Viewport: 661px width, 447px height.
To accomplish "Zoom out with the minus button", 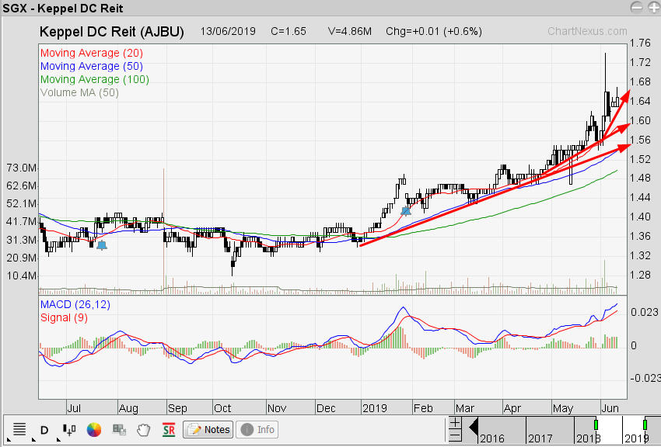I will point(455,435).
